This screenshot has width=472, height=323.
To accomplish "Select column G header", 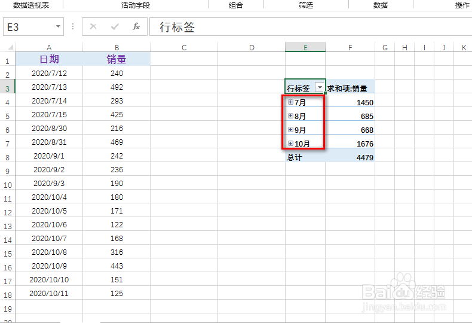I will pyautogui.click(x=385, y=47).
